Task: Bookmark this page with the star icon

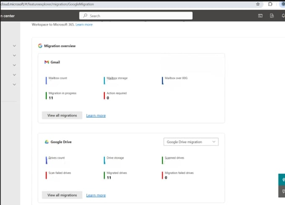Action: pyautogui.click(x=258, y=4)
